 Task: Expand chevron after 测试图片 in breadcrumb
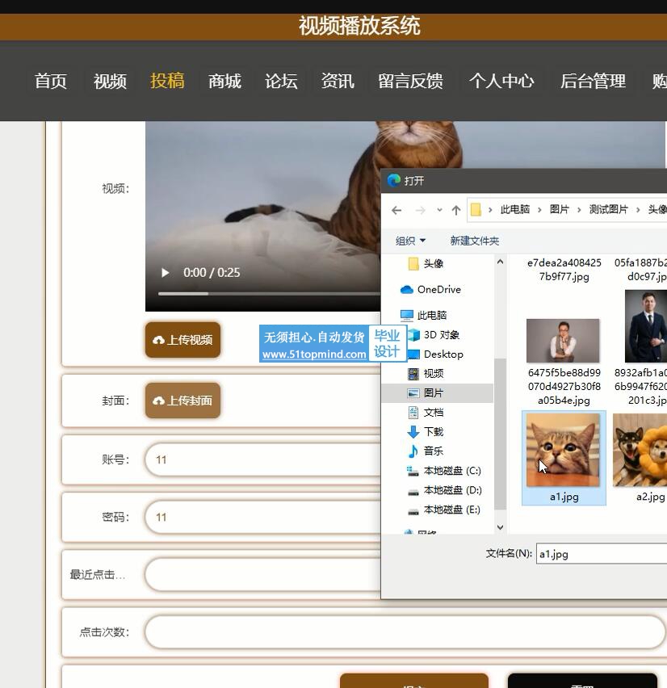coord(638,210)
